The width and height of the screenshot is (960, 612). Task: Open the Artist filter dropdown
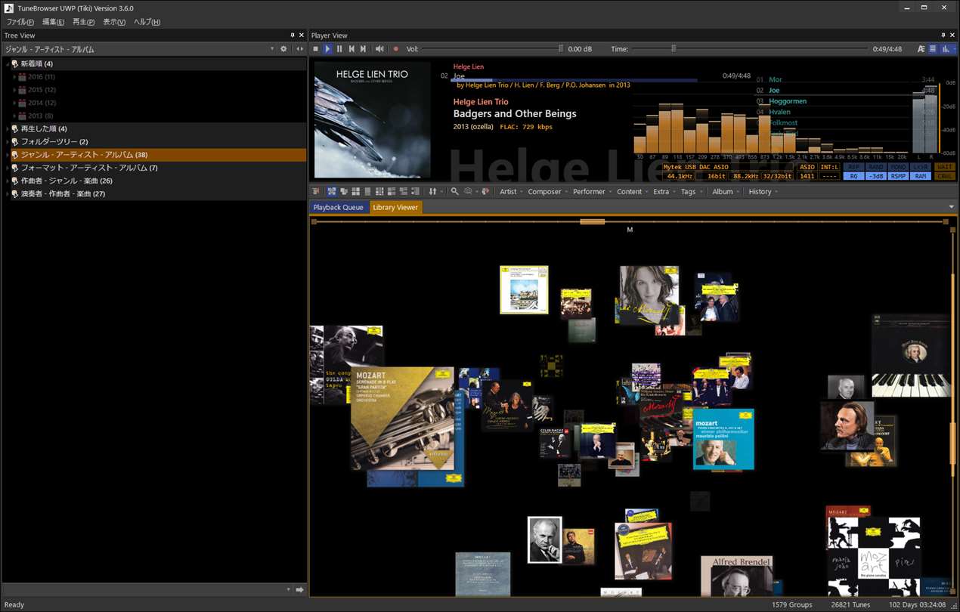511,192
